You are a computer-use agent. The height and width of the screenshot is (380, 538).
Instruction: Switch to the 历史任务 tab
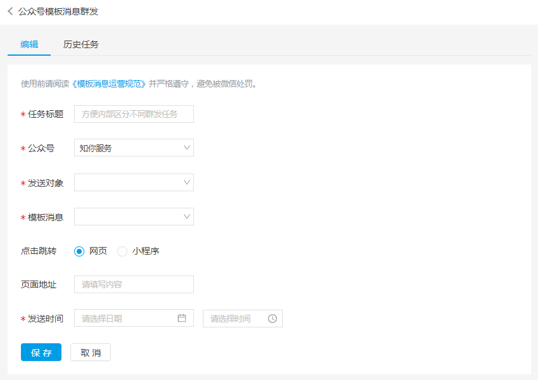[x=81, y=44]
